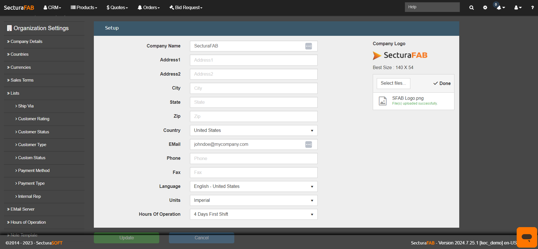
Task: Expand the Country dropdown
Action: 253,130
